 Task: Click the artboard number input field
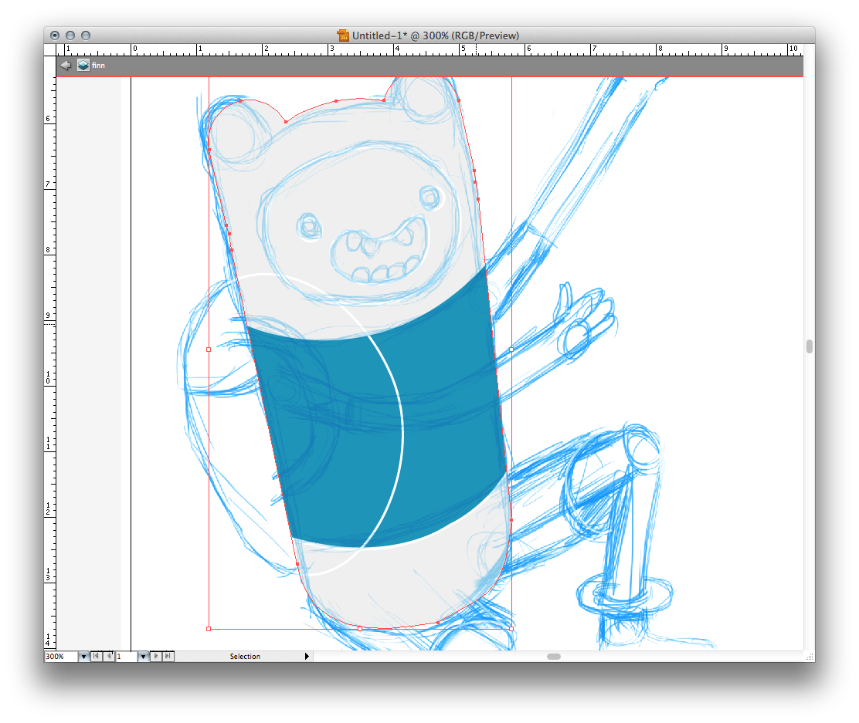(126, 657)
